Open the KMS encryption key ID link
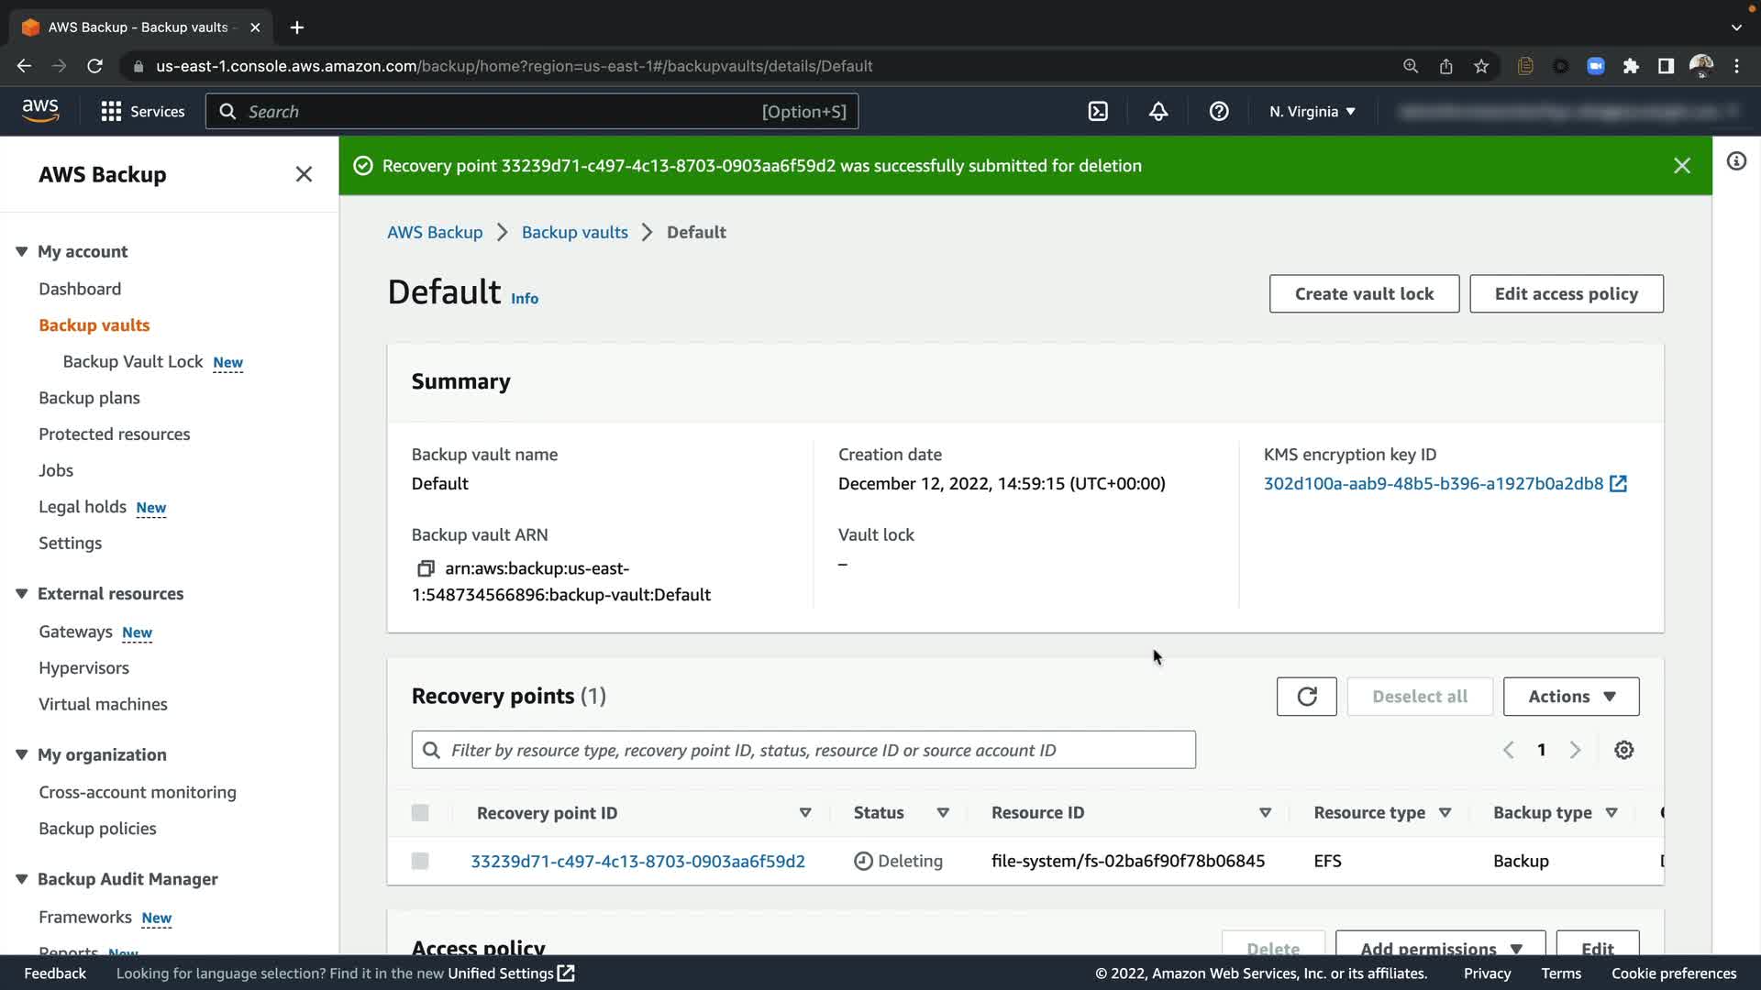Screen dimensions: 1761x990 click(x=1433, y=484)
